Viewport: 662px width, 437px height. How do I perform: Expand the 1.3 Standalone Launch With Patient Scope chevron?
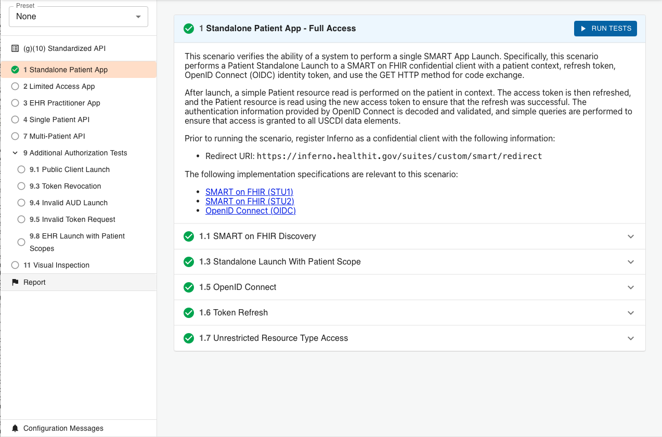[631, 262]
